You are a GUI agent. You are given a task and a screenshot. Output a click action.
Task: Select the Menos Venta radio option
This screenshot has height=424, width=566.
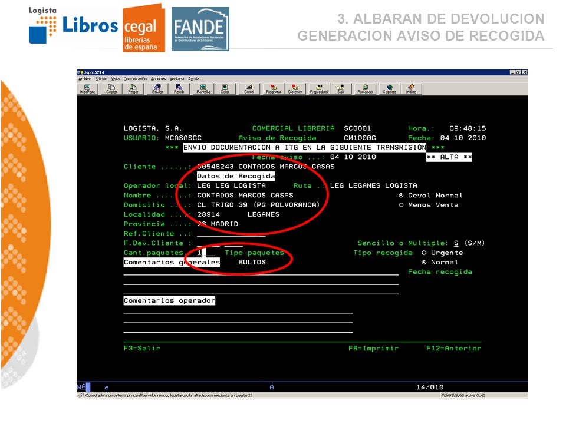[401, 205]
